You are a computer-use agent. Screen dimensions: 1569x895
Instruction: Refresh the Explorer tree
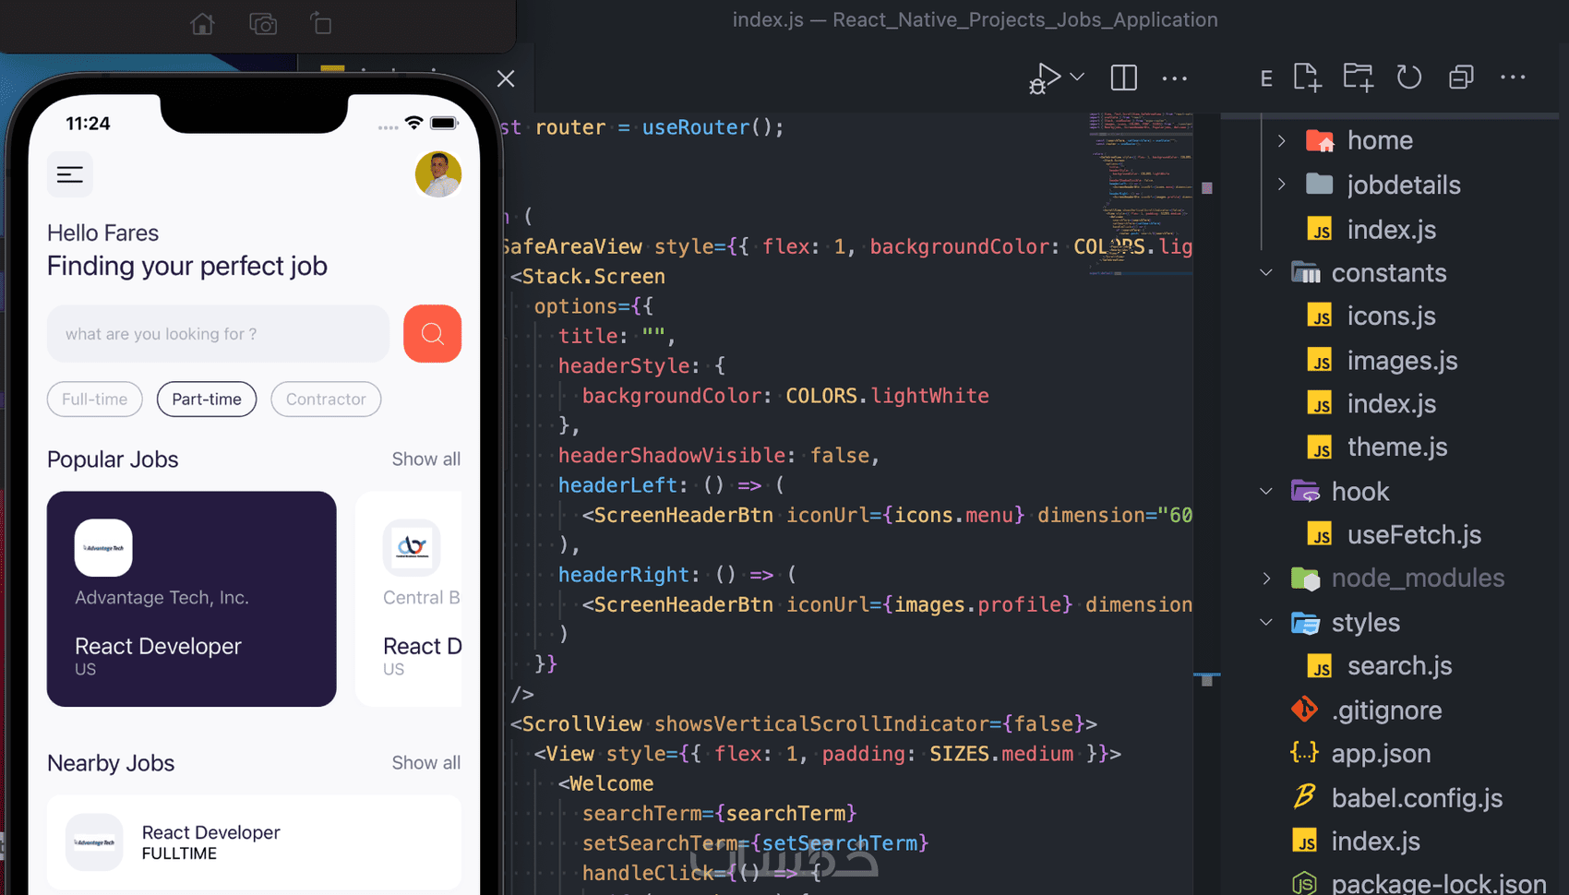(1409, 78)
